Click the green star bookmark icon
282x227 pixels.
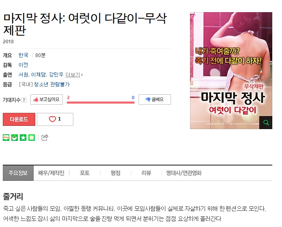[x=23, y=138]
